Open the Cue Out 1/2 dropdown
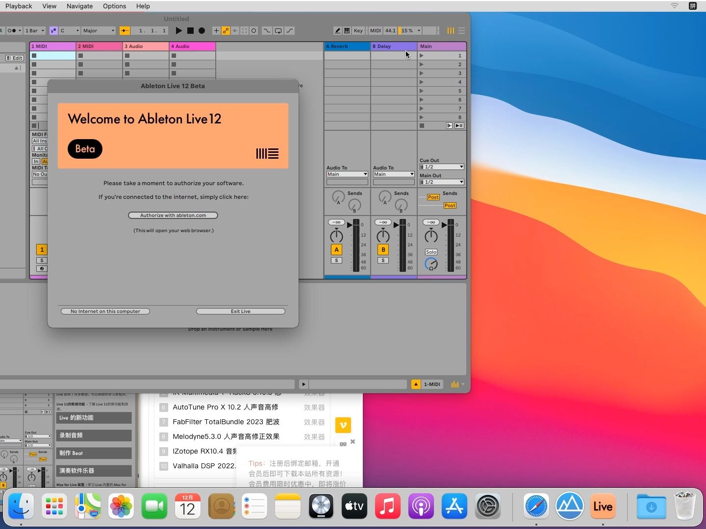Viewport: 706px width, 529px height. [442, 167]
